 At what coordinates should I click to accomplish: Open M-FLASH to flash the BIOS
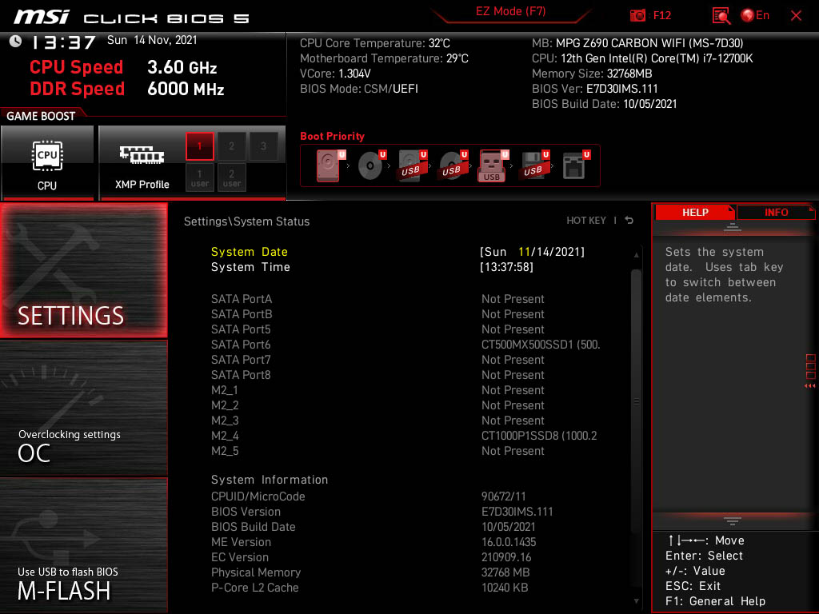[x=83, y=545]
